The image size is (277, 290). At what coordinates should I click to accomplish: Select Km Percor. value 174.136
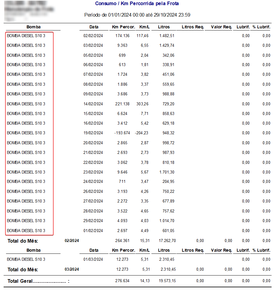tap(122, 36)
